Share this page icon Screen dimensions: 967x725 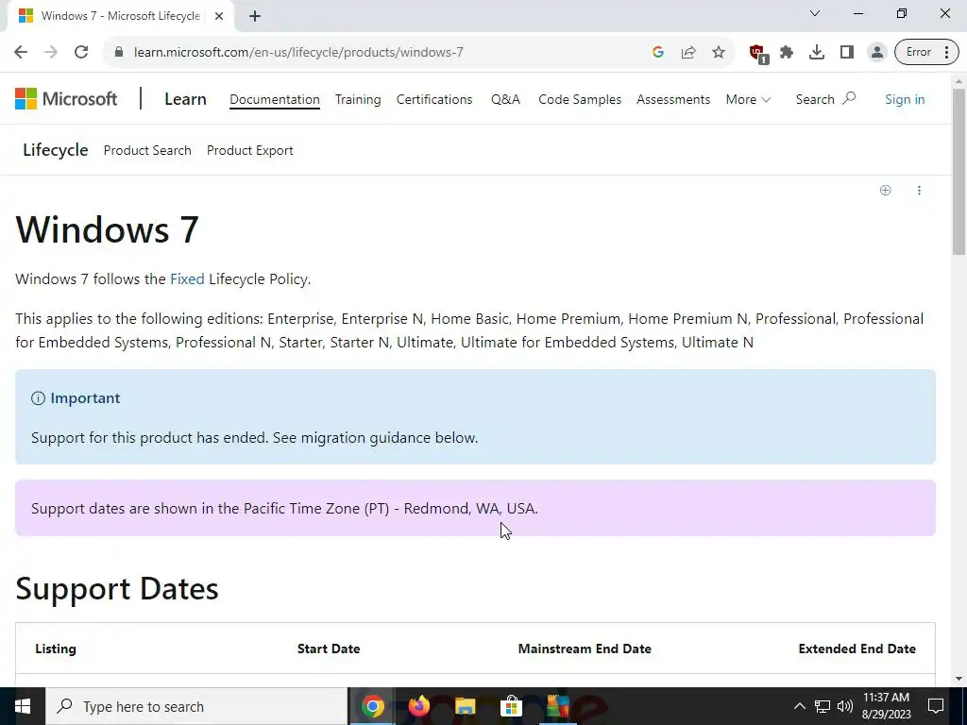[688, 53]
